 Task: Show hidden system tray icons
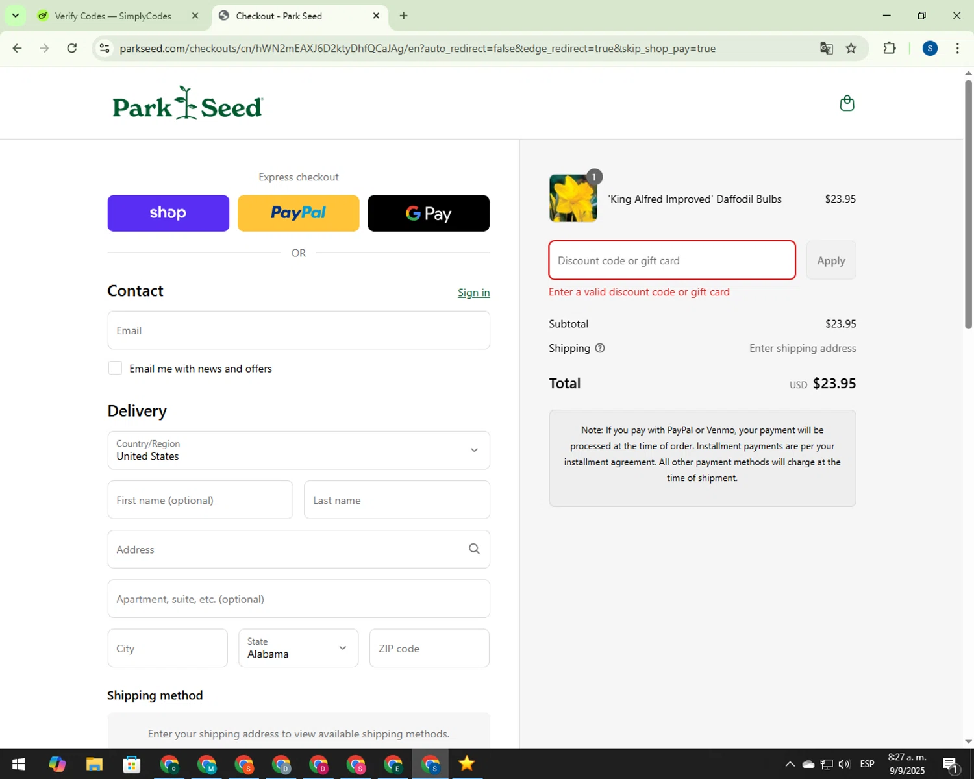point(790,764)
